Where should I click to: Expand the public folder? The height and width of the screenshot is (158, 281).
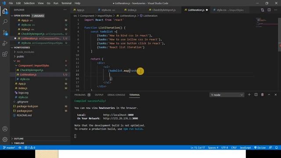(21, 57)
